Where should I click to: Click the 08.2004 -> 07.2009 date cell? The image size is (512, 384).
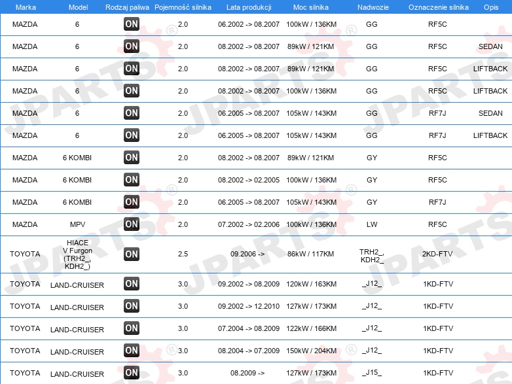point(249,351)
